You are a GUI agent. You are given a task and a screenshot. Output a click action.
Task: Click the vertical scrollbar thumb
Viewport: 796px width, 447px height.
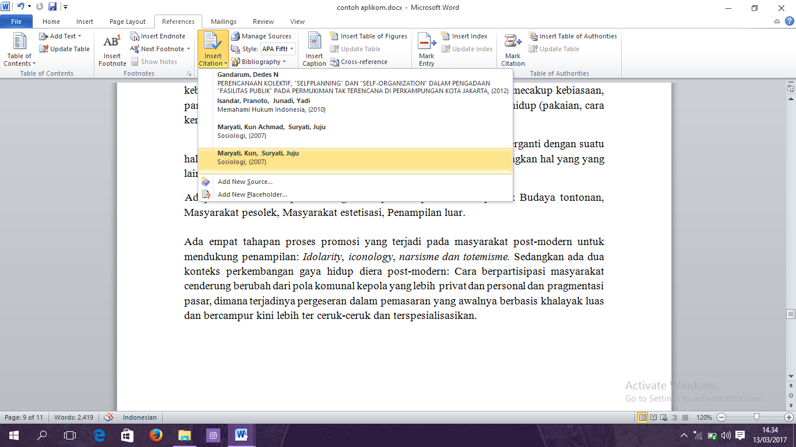click(791, 314)
